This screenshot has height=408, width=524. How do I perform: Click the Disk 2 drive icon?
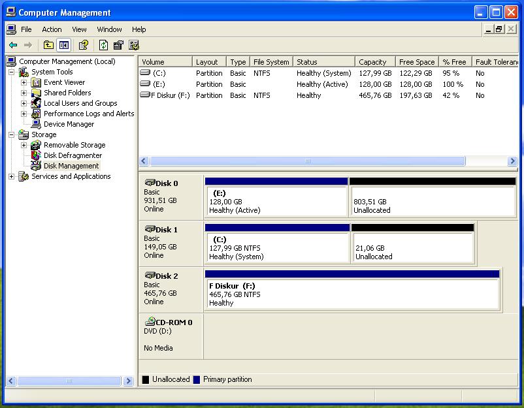(x=150, y=275)
